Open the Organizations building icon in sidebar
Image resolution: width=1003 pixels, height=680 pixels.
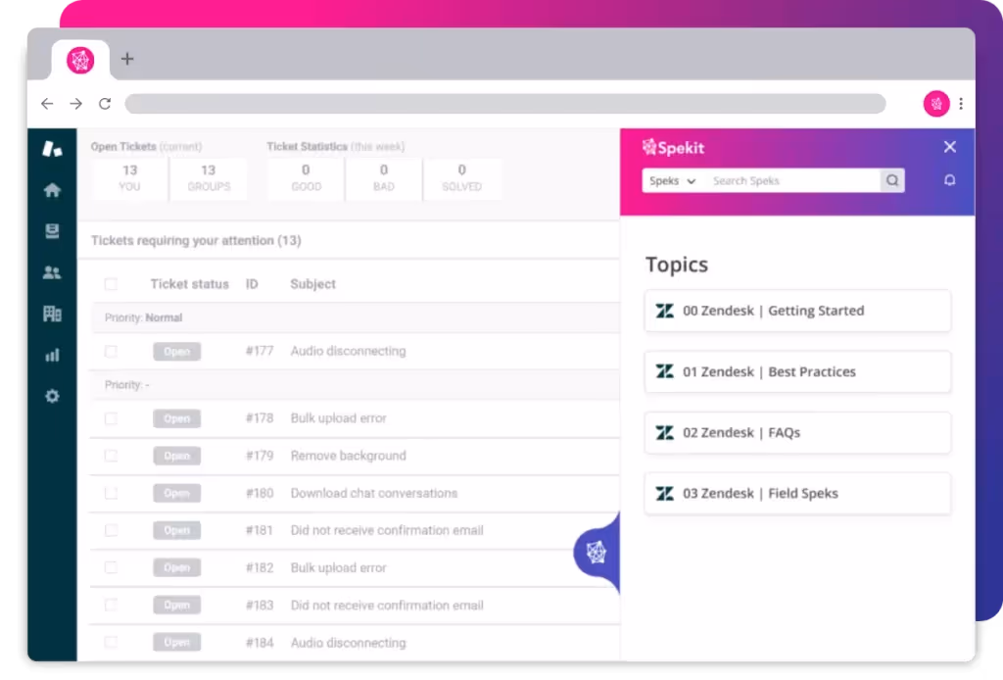(x=52, y=314)
